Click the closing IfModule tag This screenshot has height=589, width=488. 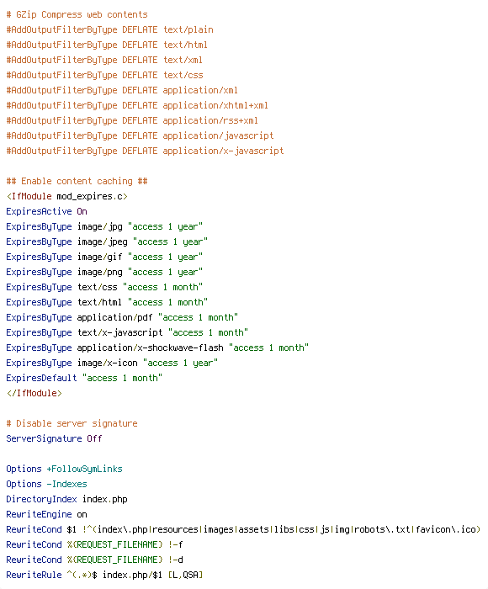pyautogui.click(x=34, y=393)
